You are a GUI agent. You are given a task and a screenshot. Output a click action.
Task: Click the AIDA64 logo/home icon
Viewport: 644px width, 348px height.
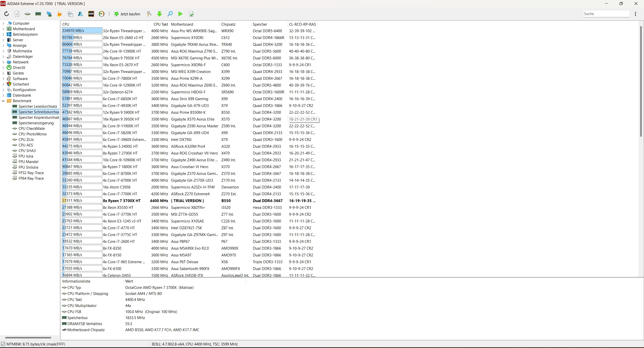pos(4,4)
